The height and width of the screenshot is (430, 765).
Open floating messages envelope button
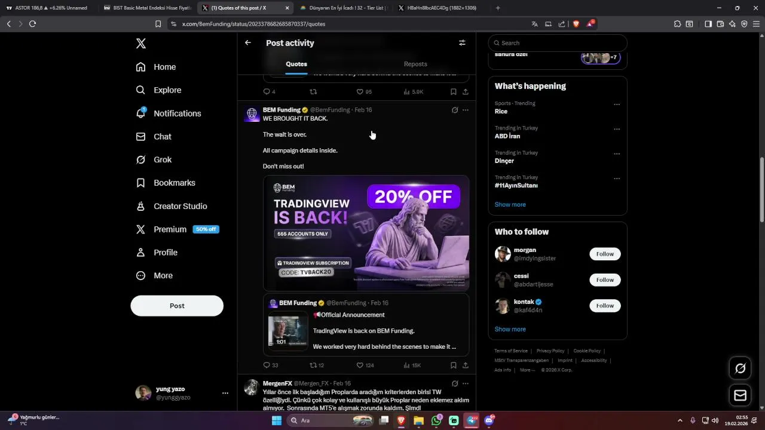(x=740, y=395)
